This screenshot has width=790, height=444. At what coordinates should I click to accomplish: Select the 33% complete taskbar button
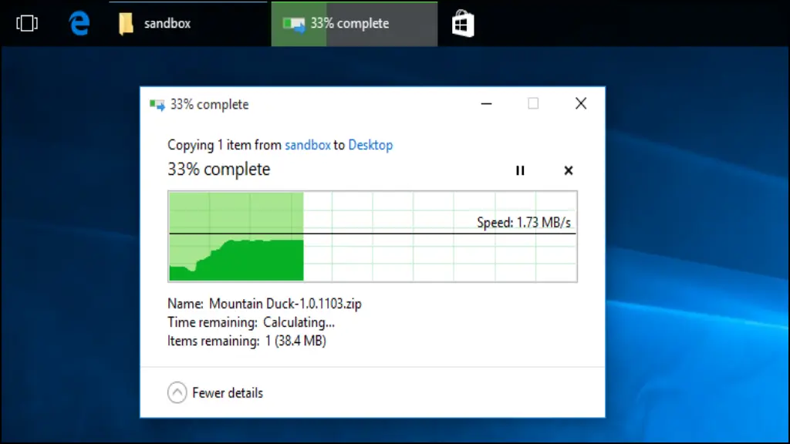354,24
